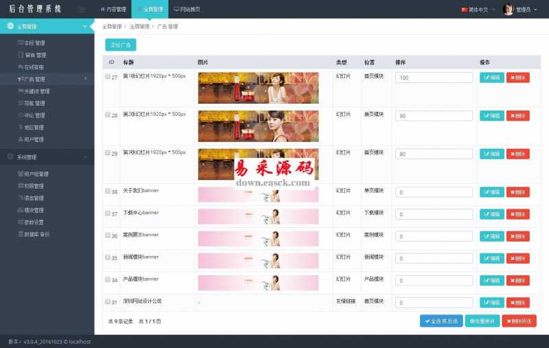Switch to the 内容管理 top tab
This screenshot has height=348, width=549.
(x=113, y=10)
